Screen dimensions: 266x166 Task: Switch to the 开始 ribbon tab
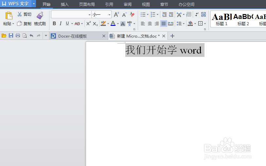pyautogui.click(x=46, y=4)
